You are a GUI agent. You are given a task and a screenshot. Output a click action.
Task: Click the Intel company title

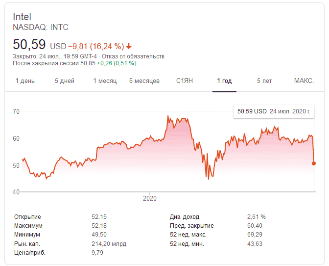coord(22,17)
